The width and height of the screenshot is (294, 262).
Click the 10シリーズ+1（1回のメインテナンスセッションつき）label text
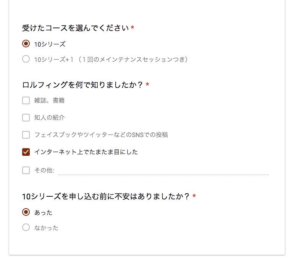111,60
